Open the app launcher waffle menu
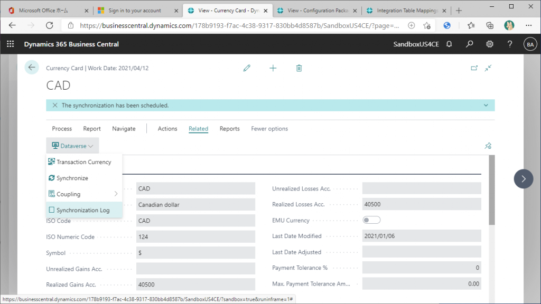This screenshot has height=304, width=541. 11,44
